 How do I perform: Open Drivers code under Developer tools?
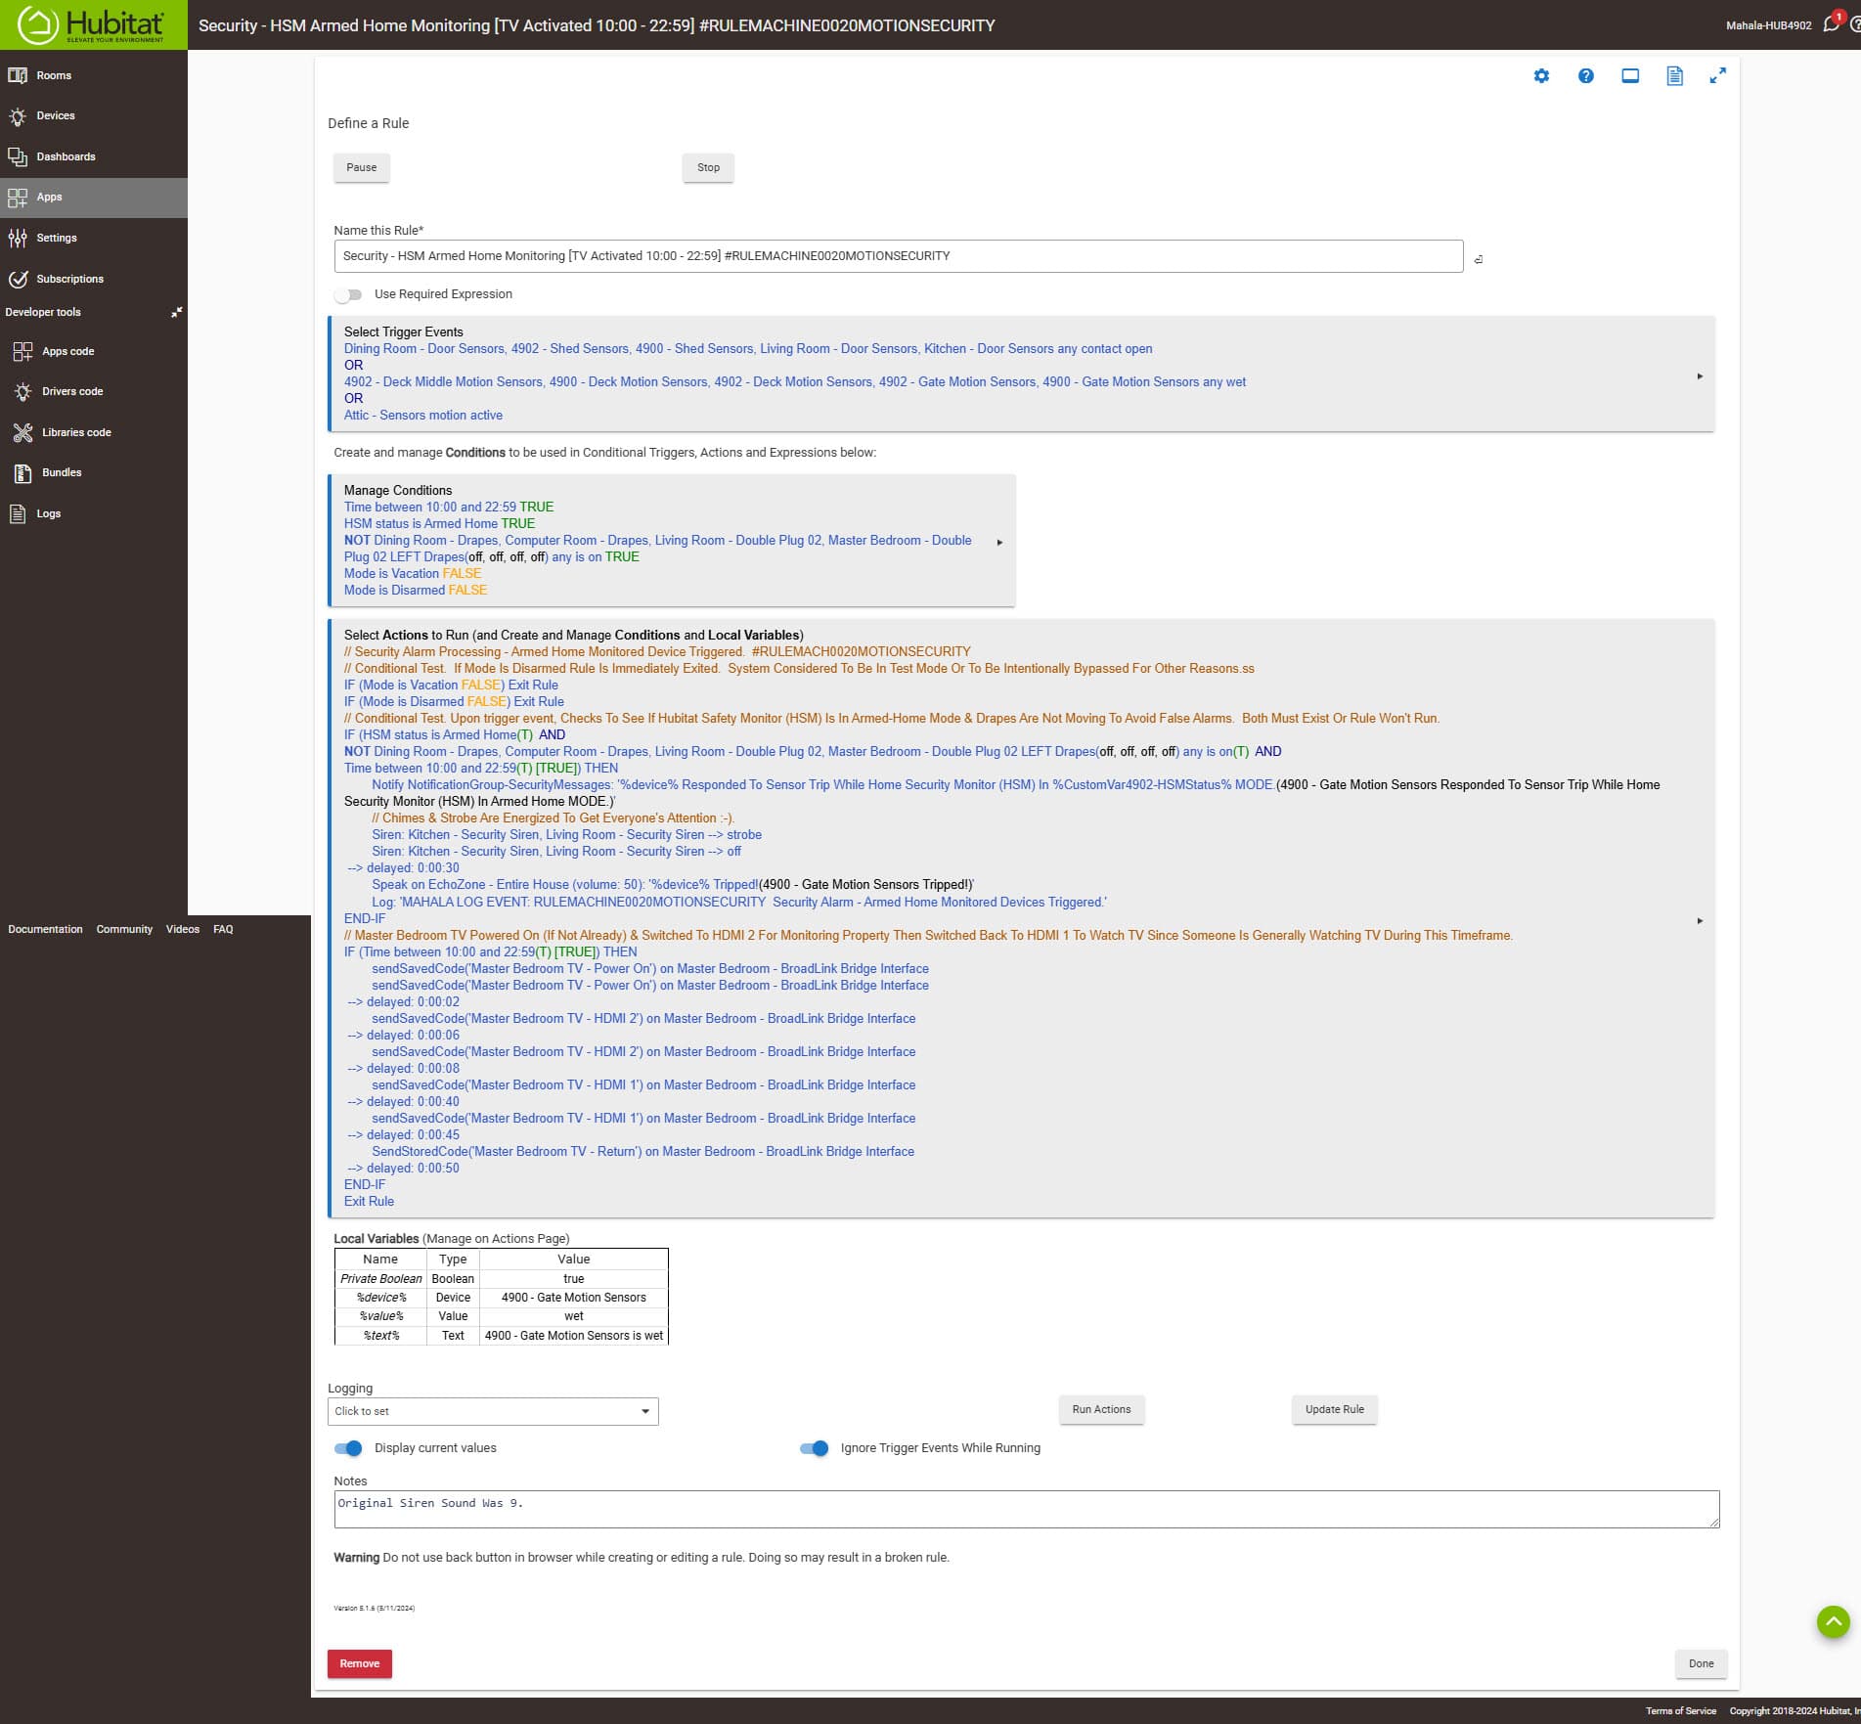(73, 391)
